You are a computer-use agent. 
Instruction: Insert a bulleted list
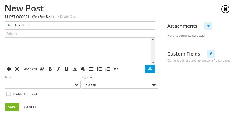[x=99, y=69]
